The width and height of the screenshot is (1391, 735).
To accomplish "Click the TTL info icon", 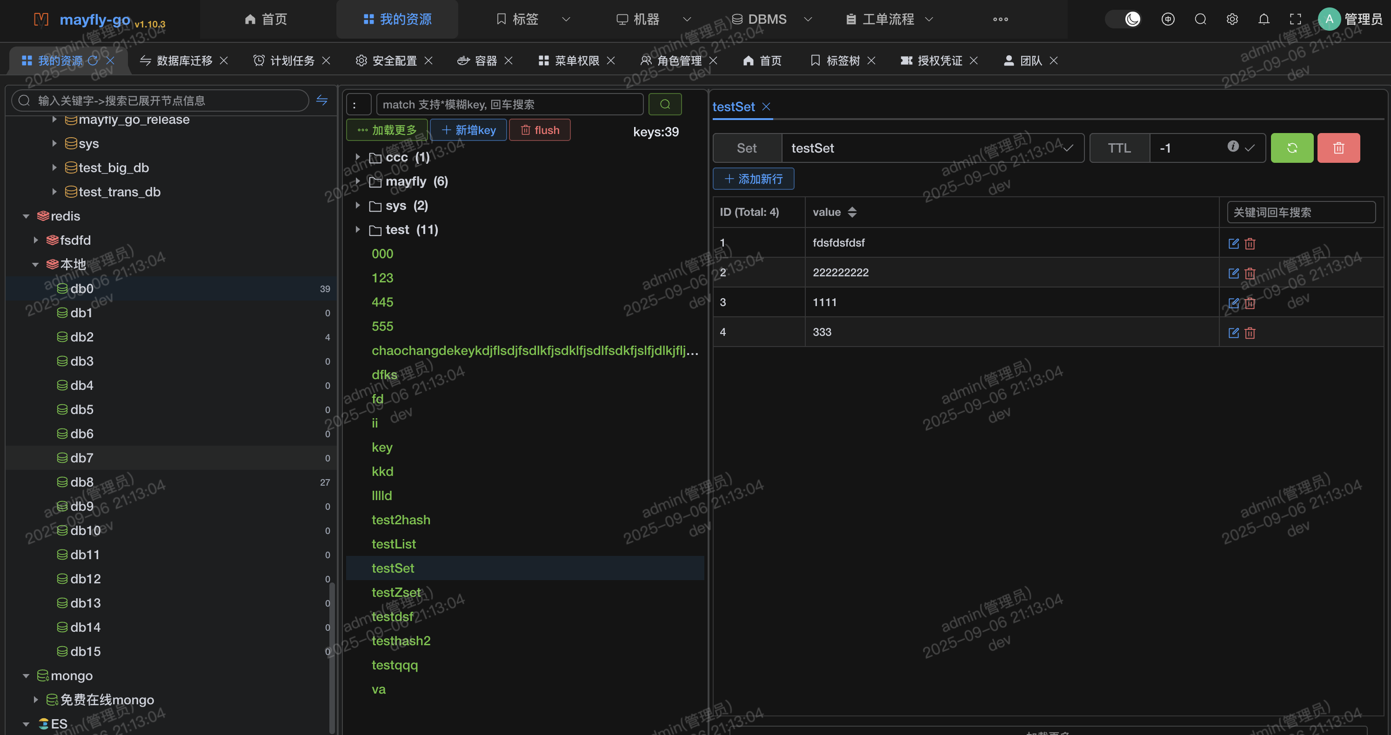I will [x=1233, y=147].
